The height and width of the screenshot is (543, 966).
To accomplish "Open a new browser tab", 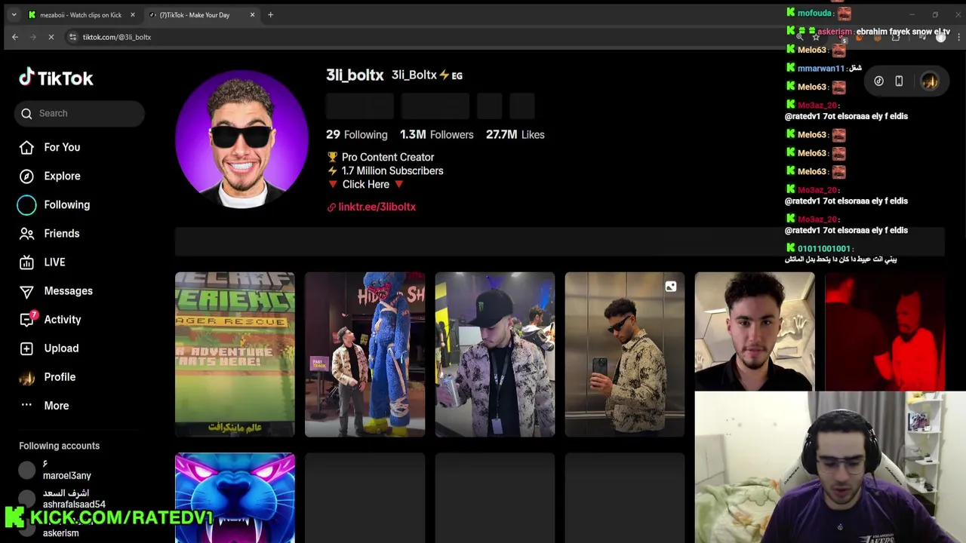I will tap(270, 15).
